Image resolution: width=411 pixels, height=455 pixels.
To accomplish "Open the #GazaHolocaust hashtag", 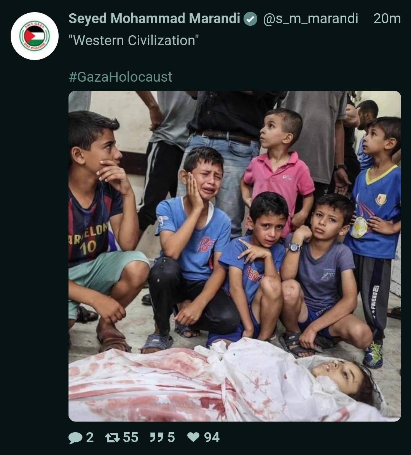I will coord(120,77).
